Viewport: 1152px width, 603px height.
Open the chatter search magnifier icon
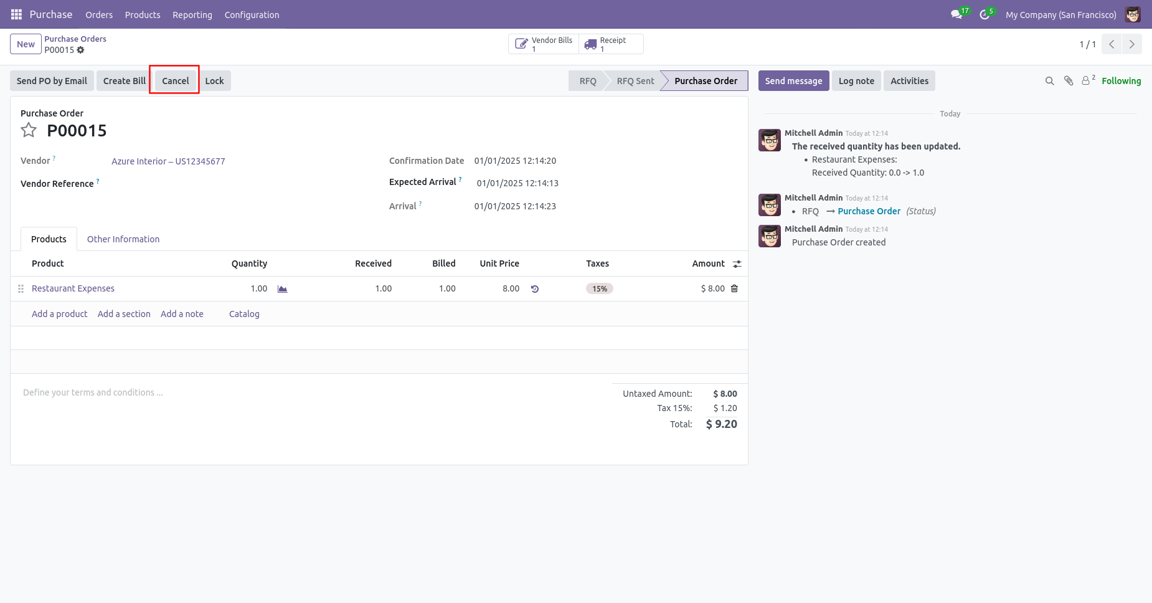click(1049, 81)
